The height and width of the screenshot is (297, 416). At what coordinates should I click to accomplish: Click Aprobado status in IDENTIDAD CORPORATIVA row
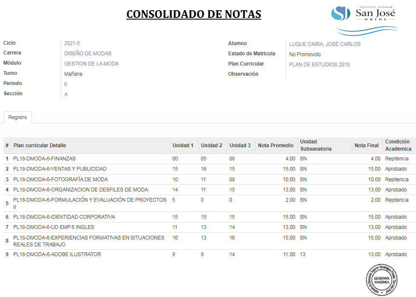[396, 217]
